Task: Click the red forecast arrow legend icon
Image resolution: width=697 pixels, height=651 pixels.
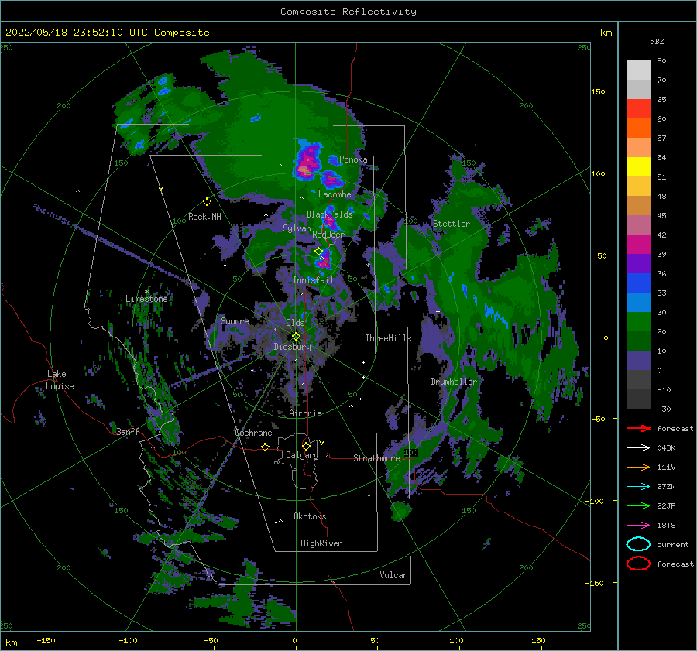Action: pyautogui.click(x=638, y=428)
